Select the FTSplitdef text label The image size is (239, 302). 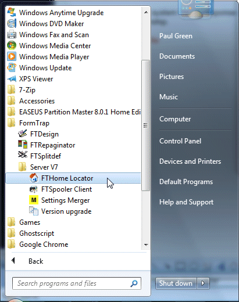45,156
